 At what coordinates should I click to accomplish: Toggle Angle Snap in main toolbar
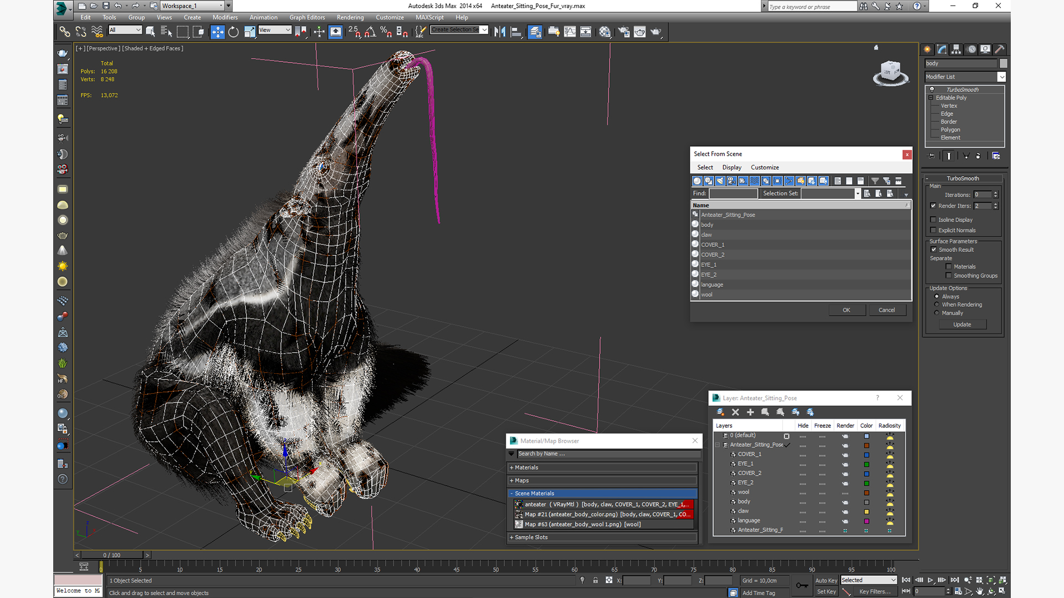tap(370, 32)
